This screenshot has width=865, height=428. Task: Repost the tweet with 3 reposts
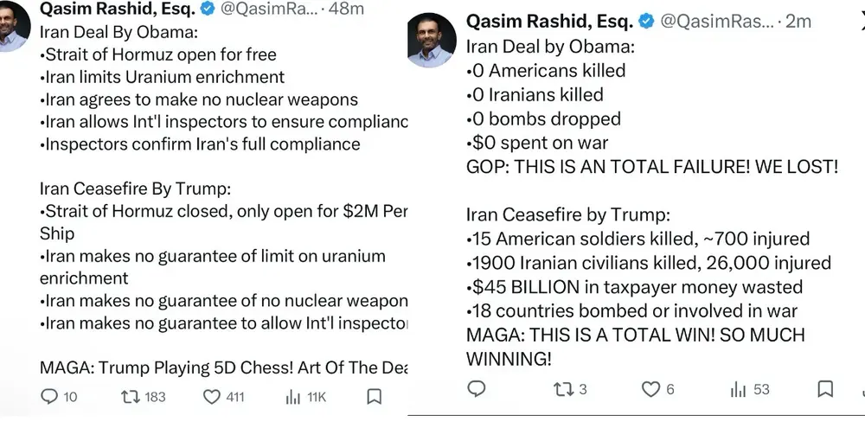(x=562, y=389)
